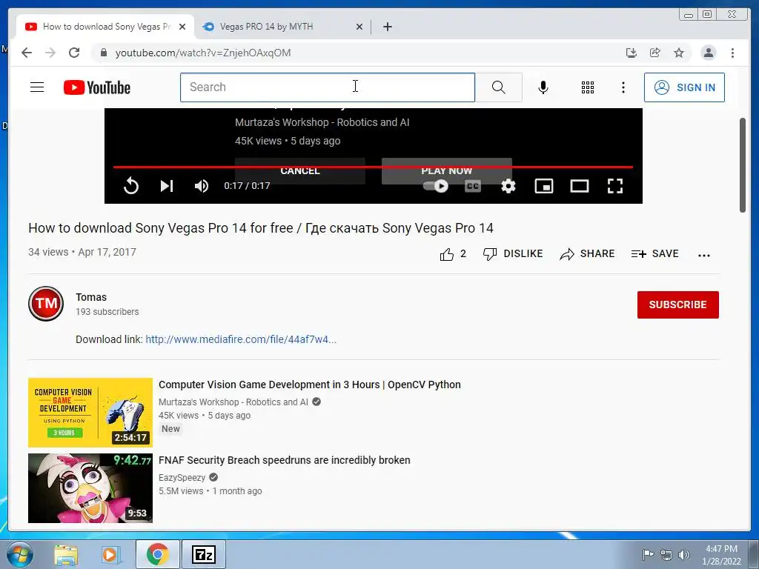The width and height of the screenshot is (759, 569).
Task: Click the address bar URL
Action: pyautogui.click(x=203, y=53)
